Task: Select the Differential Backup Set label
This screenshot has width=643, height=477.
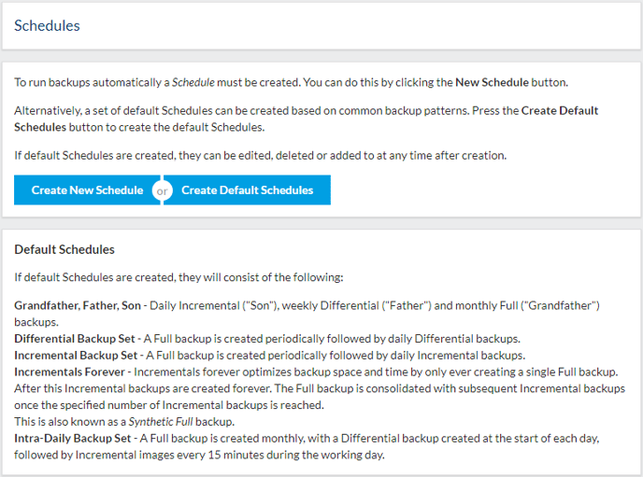Action: click(x=75, y=339)
